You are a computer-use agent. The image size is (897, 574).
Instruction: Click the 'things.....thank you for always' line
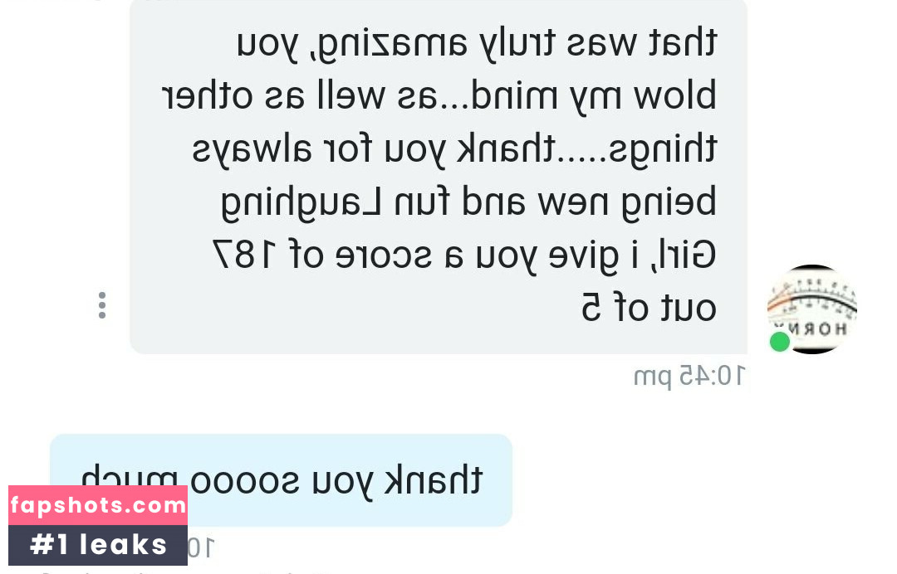click(x=454, y=150)
